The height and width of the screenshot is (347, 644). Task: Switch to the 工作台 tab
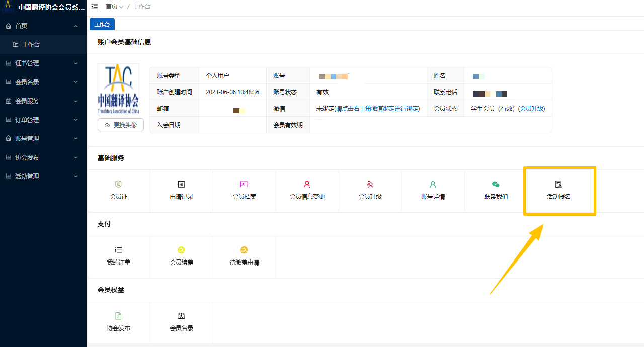tap(102, 24)
